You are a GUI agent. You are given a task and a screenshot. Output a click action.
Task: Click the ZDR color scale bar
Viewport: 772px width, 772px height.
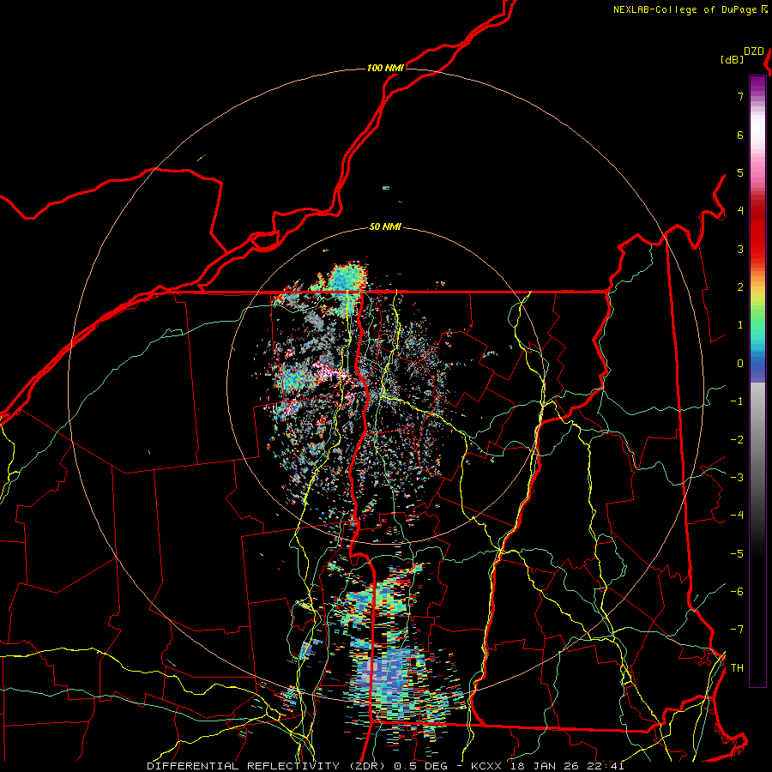tap(757, 381)
